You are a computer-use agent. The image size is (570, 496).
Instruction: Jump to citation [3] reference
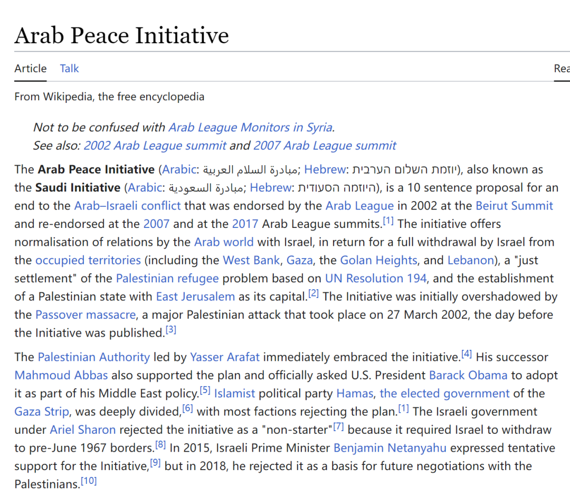(171, 330)
